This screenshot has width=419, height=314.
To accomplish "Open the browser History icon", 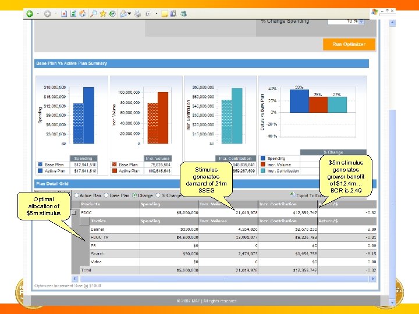I will point(112,13).
